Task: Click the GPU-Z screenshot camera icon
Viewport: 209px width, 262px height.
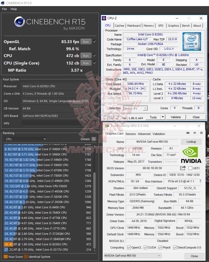Action: click(x=188, y=133)
